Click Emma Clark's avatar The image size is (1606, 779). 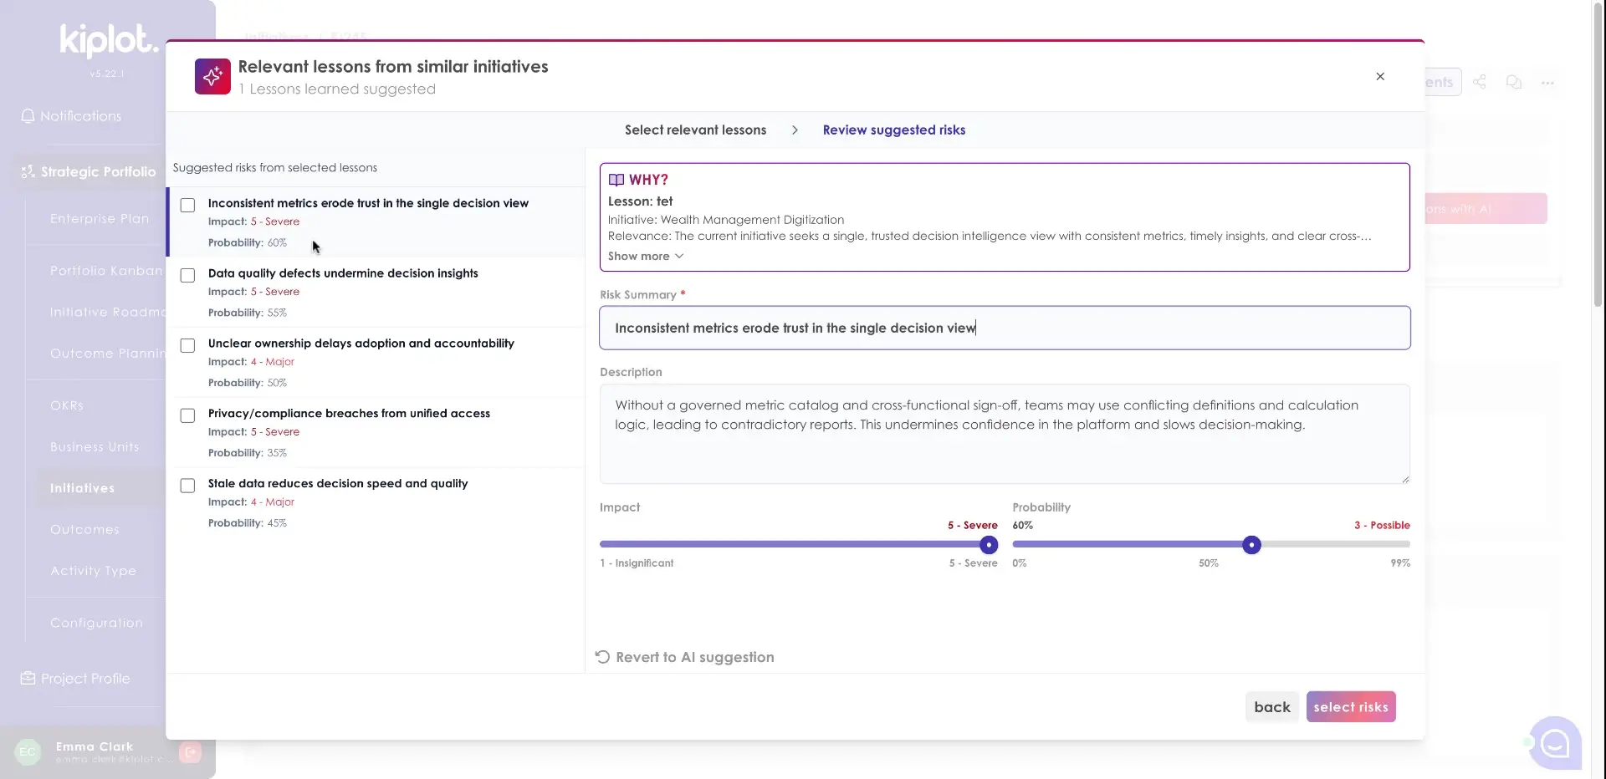pyautogui.click(x=28, y=751)
